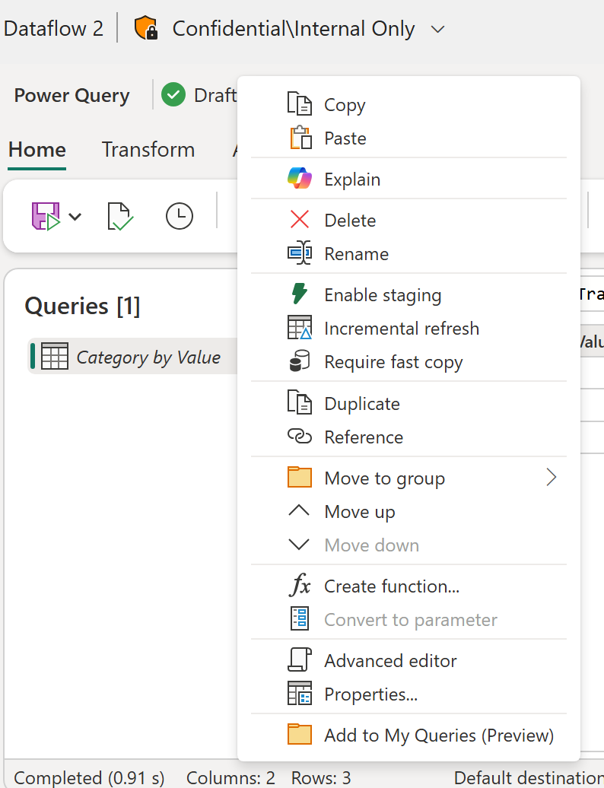The image size is (604, 788).
Task: Choose Duplicate to copy the query
Action: (x=408, y=403)
